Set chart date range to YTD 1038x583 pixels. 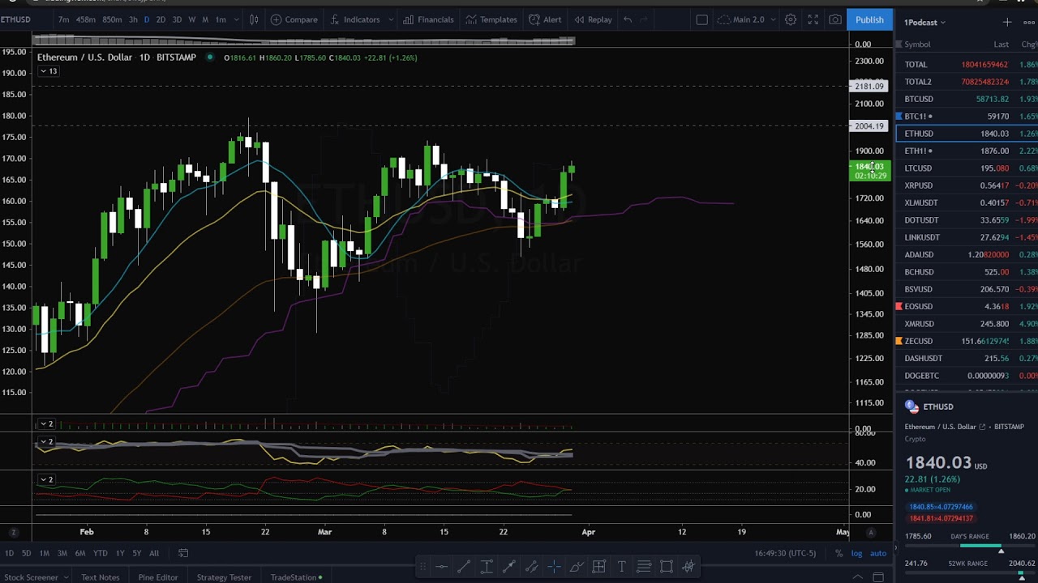(100, 553)
